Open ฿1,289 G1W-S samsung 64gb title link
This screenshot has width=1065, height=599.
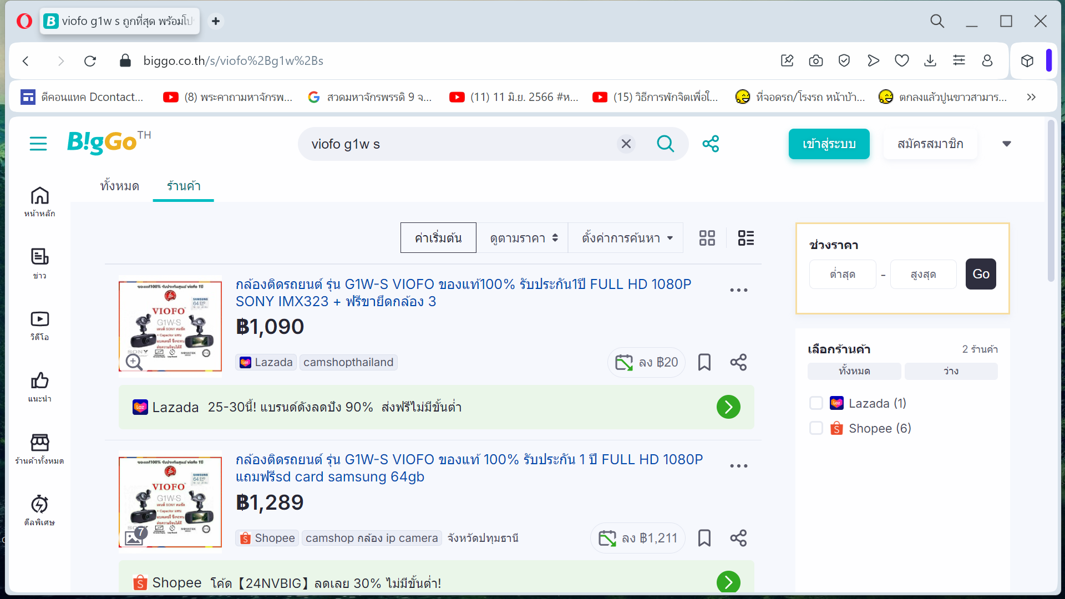click(x=469, y=468)
